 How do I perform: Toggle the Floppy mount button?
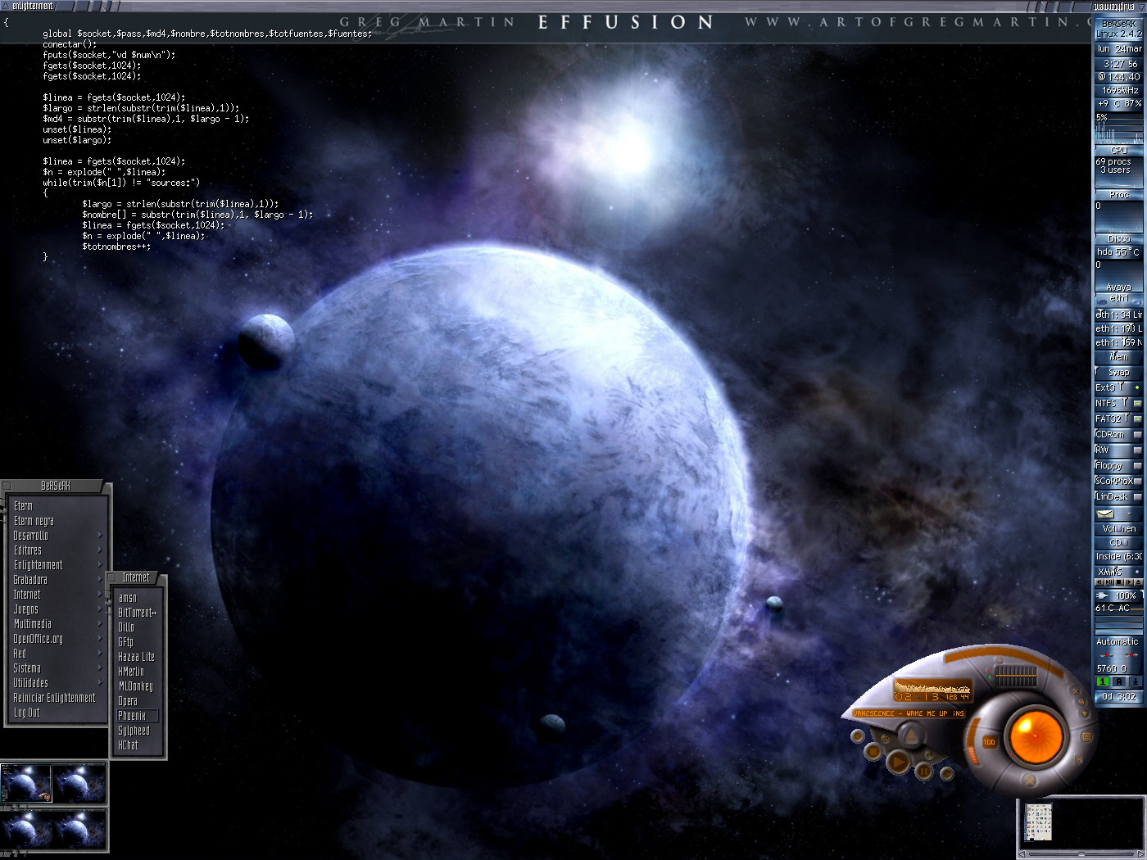pyautogui.click(x=1137, y=466)
